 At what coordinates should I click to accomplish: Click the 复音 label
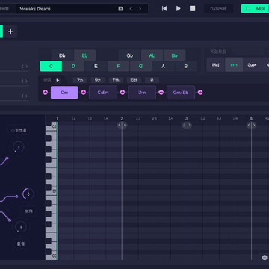[x=21, y=244]
